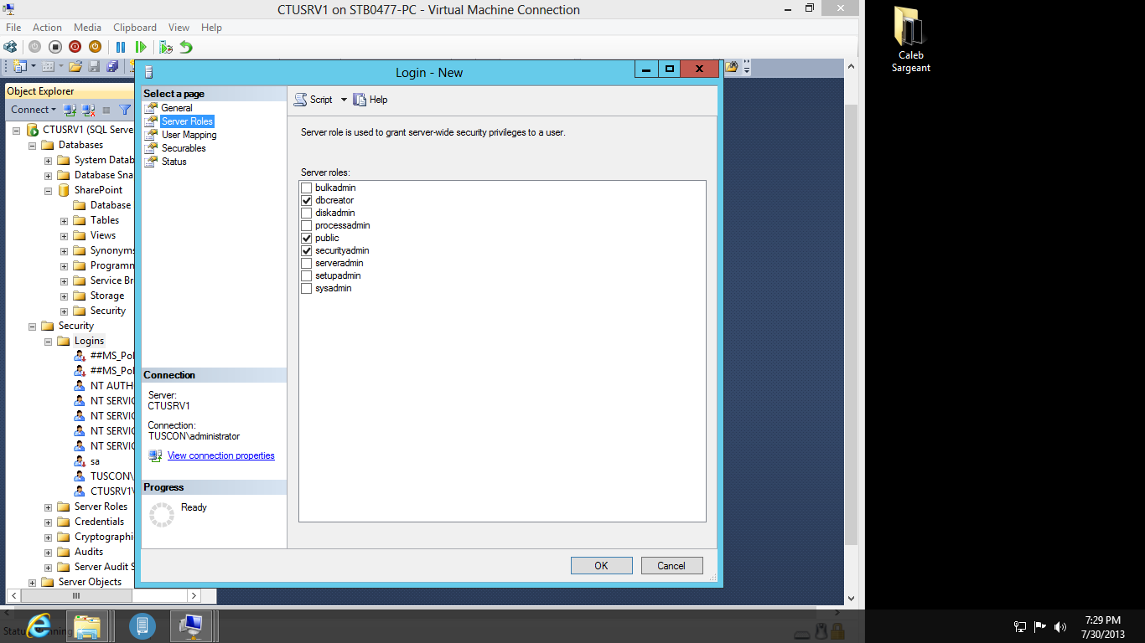Open the Caleb Sargeant desktop folder
This screenshot has width=1145, height=643.
(910, 40)
